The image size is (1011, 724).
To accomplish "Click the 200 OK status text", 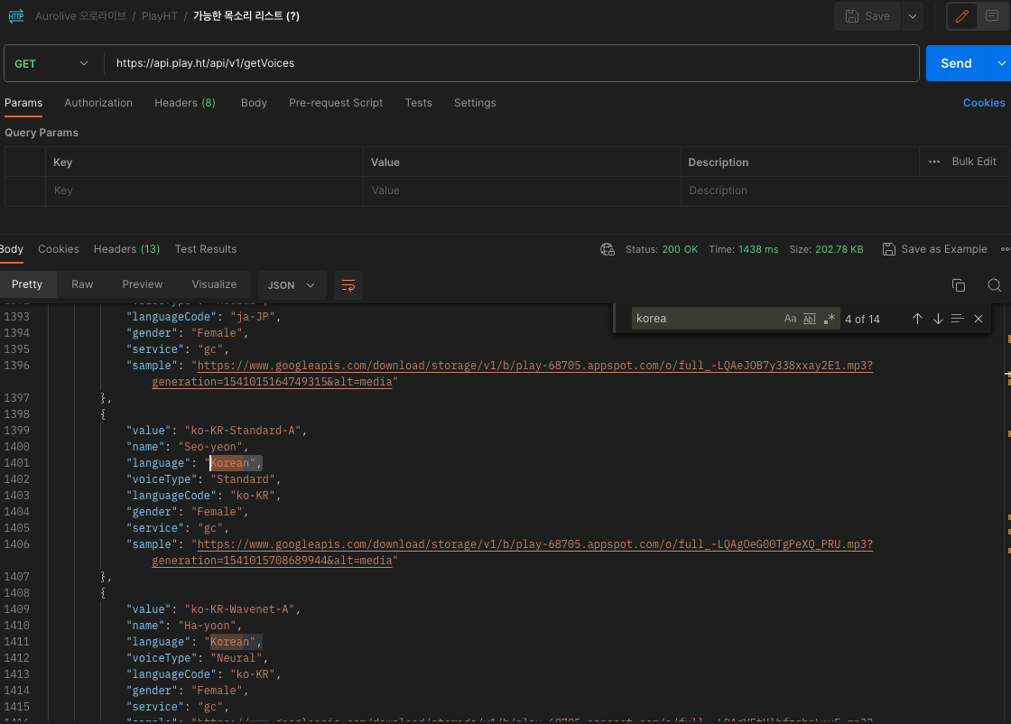I will [680, 249].
